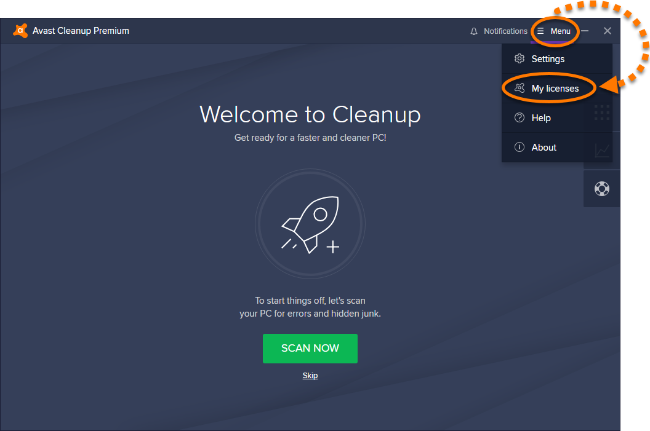Click the chart icon in the sidebar

click(602, 151)
